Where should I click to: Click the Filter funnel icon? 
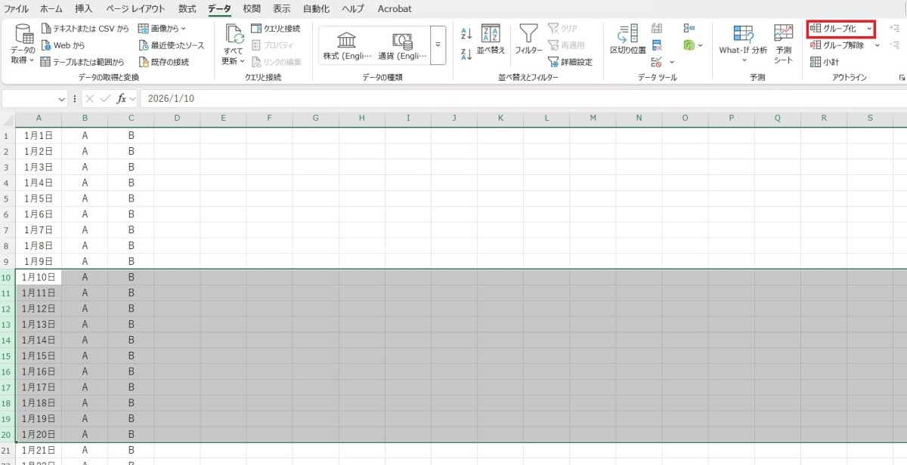pos(528,35)
